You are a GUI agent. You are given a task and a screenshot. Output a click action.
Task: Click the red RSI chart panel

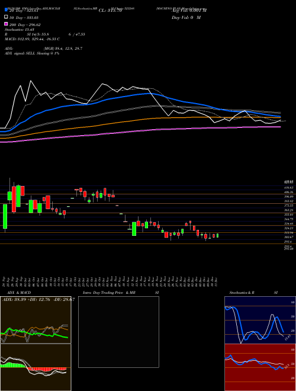pos(260,367)
